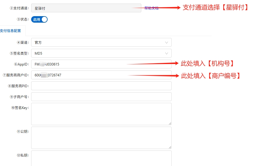Open the 帮助文档 help link
The height and width of the screenshot is (166, 258).
[151, 8]
